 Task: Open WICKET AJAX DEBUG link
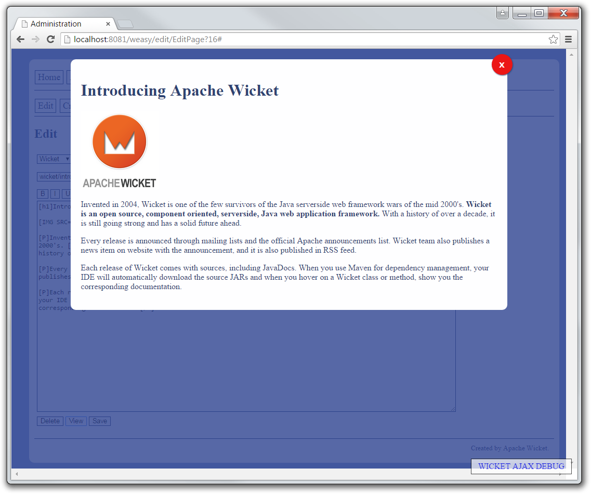pyautogui.click(x=521, y=466)
